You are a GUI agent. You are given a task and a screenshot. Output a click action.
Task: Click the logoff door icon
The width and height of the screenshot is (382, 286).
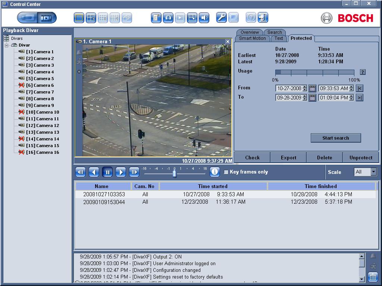[x=263, y=18]
